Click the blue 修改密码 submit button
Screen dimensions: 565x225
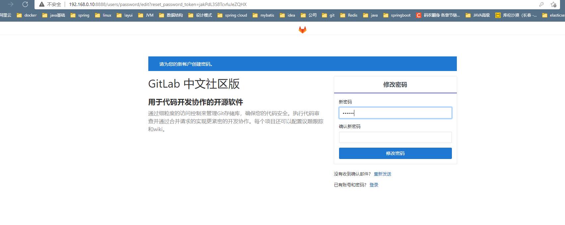tap(395, 153)
